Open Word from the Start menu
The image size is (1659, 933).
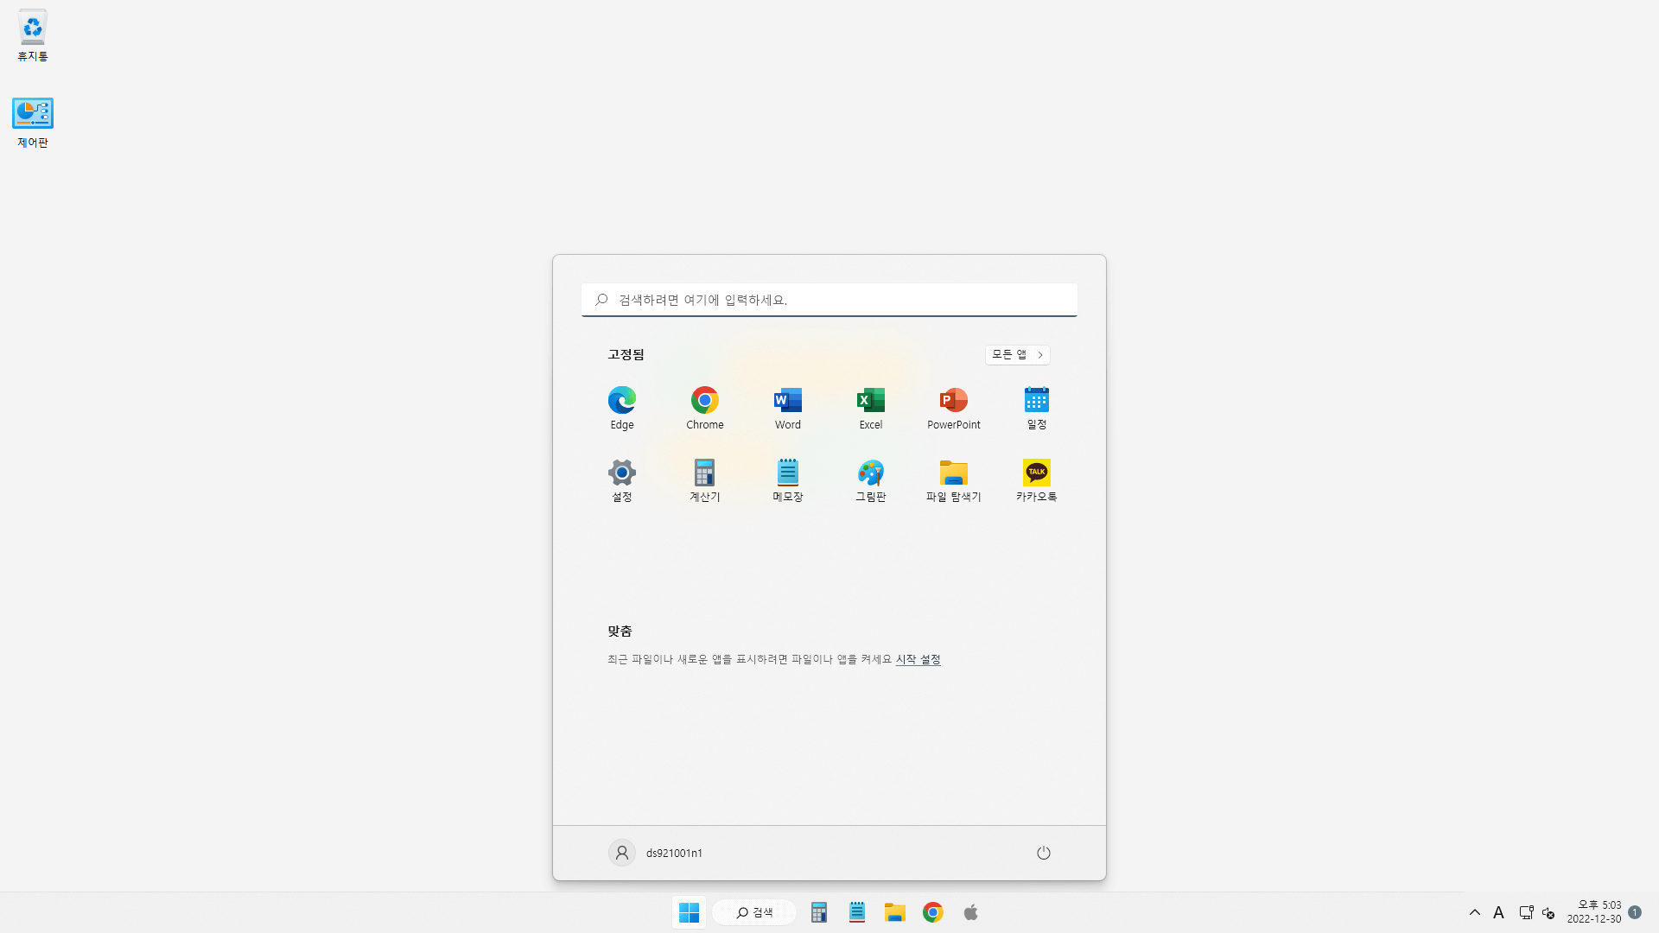tap(788, 408)
